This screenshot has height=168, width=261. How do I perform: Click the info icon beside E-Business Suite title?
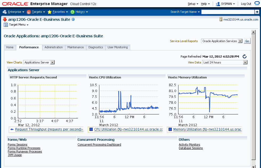(73, 19)
